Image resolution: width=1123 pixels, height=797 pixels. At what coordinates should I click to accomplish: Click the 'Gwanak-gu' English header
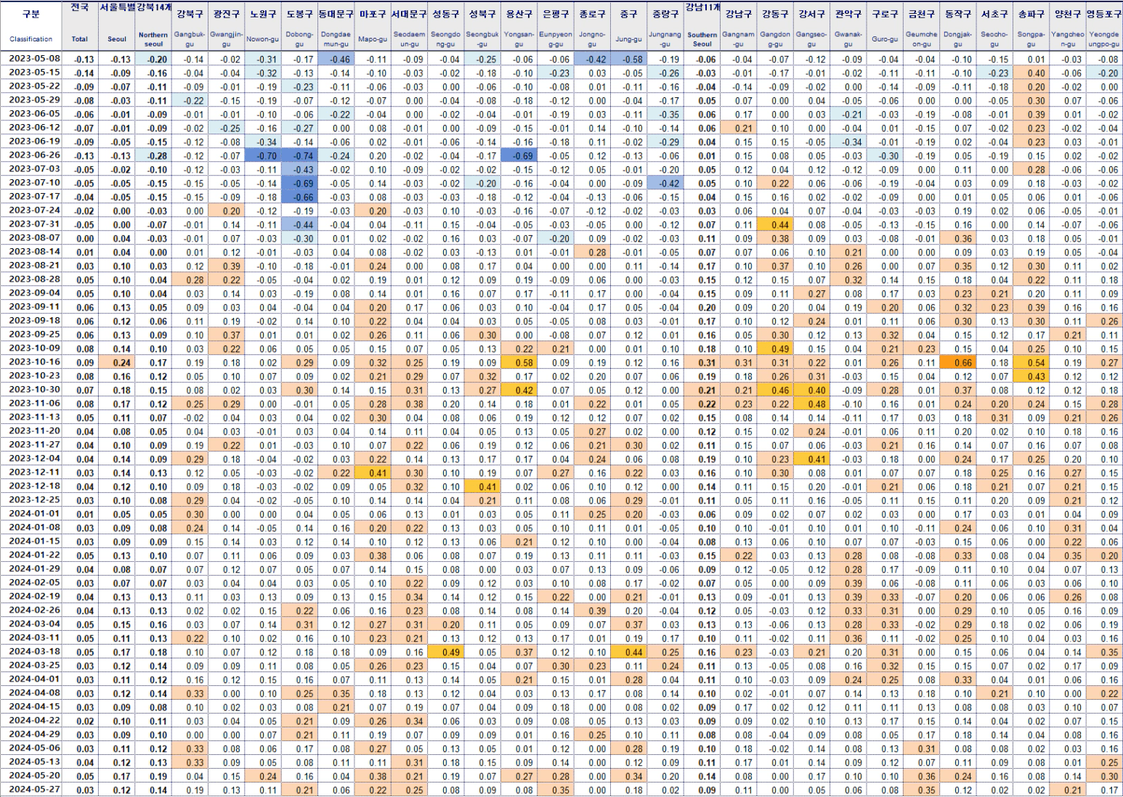coord(848,39)
